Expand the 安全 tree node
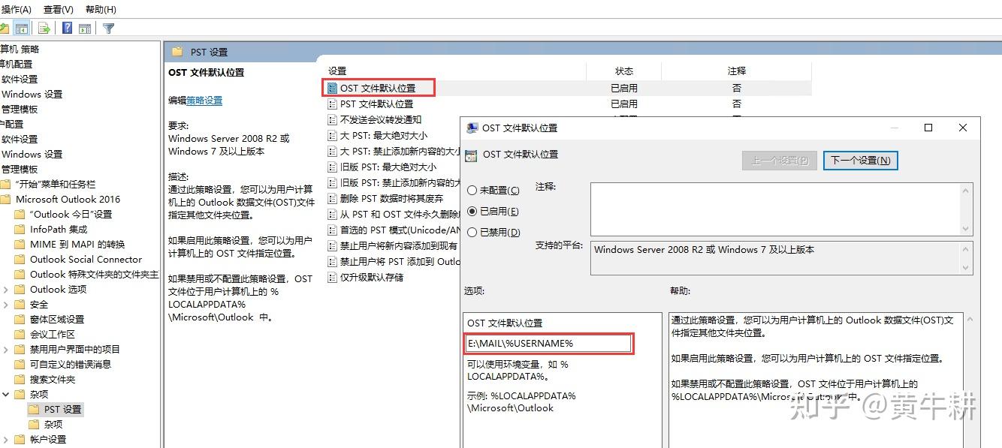This screenshot has width=1002, height=448. click(x=7, y=305)
